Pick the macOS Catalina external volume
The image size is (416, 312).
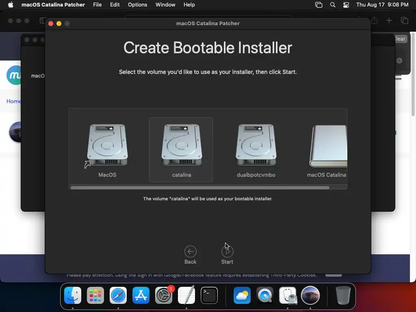point(328,146)
